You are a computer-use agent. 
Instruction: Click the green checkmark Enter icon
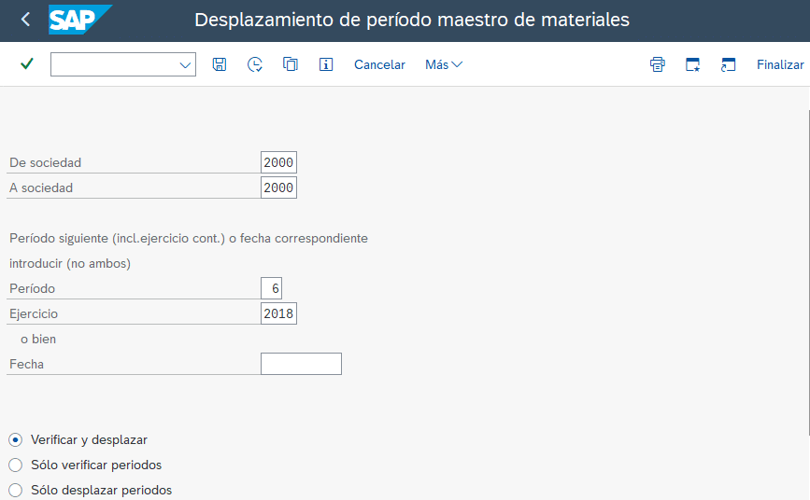pyautogui.click(x=27, y=64)
